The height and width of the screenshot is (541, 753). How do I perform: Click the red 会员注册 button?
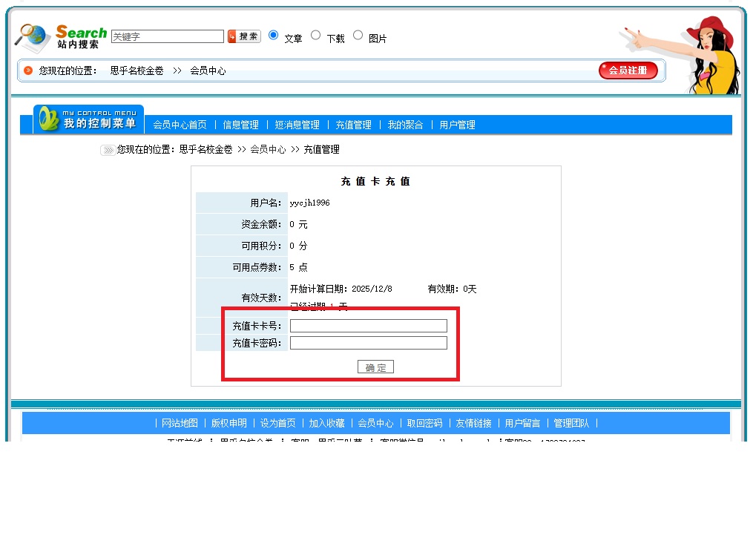[x=628, y=71]
